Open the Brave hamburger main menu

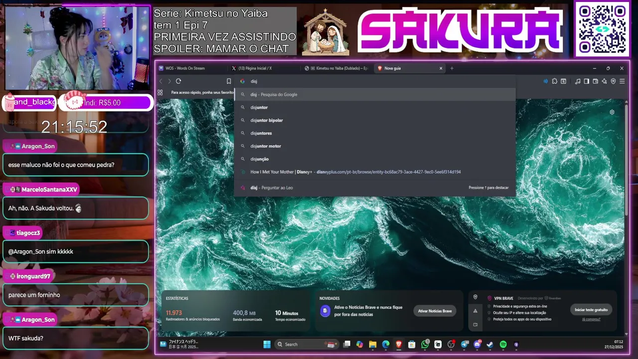click(622, 81)
